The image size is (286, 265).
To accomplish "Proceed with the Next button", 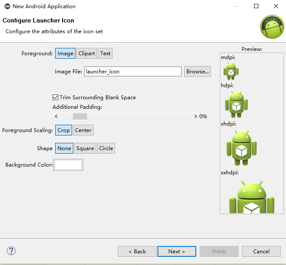I will pos(177,251).
